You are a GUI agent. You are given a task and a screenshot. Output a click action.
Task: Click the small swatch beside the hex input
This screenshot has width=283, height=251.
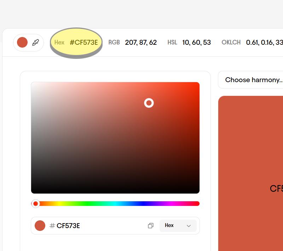[x=40, y=226]
